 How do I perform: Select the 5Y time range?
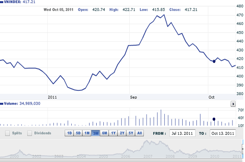pyautogui.click(x=131, y=133)
